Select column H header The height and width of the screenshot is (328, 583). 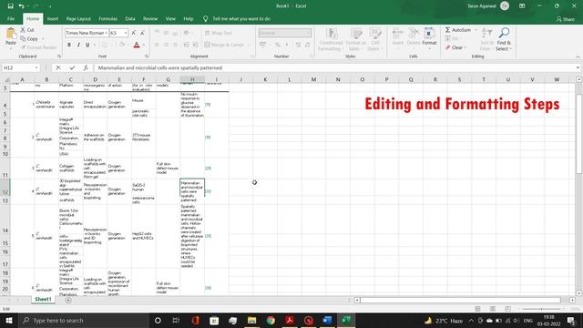192,79
